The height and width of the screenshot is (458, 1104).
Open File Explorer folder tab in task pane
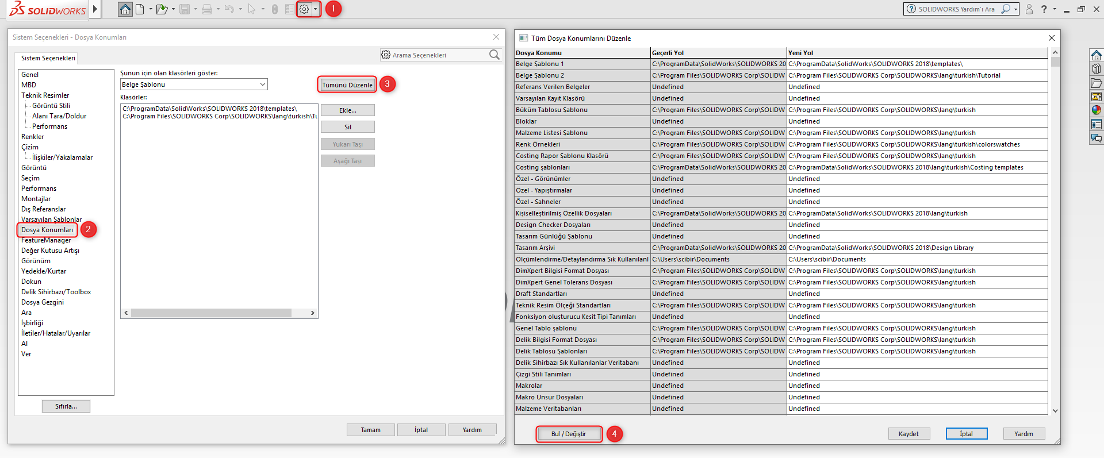click(1097, 83)
